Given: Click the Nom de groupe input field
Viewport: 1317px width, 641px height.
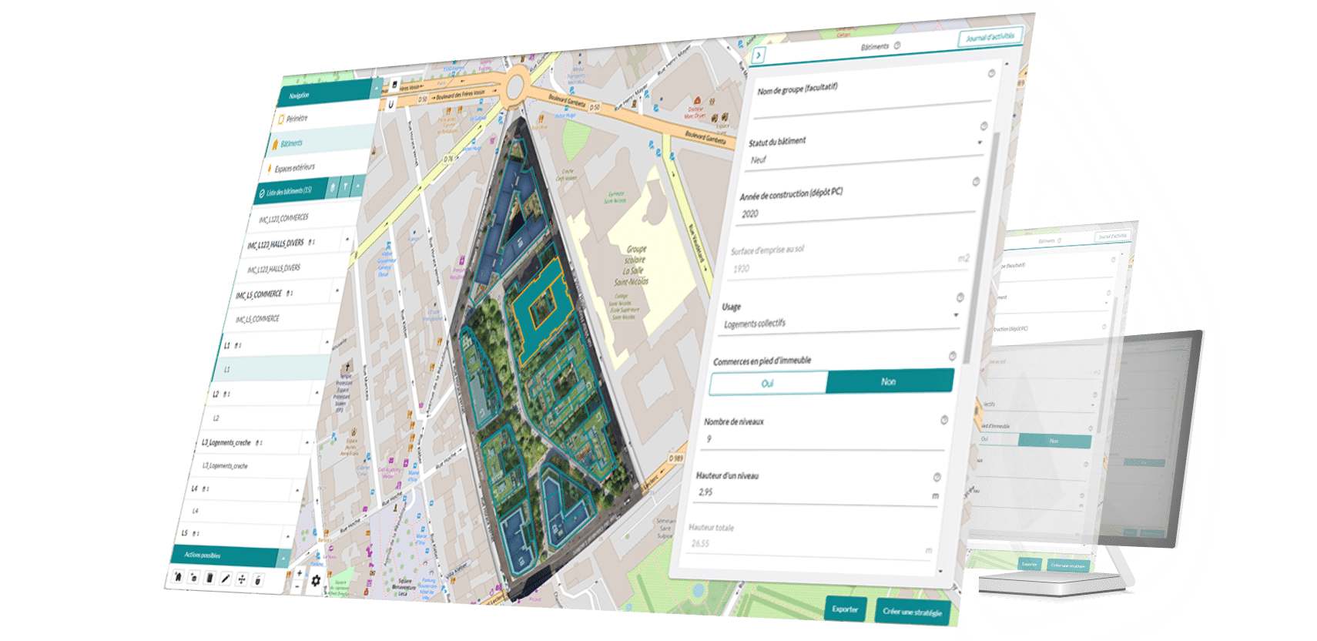Looking at the screenshot, I should coord(872,109).
